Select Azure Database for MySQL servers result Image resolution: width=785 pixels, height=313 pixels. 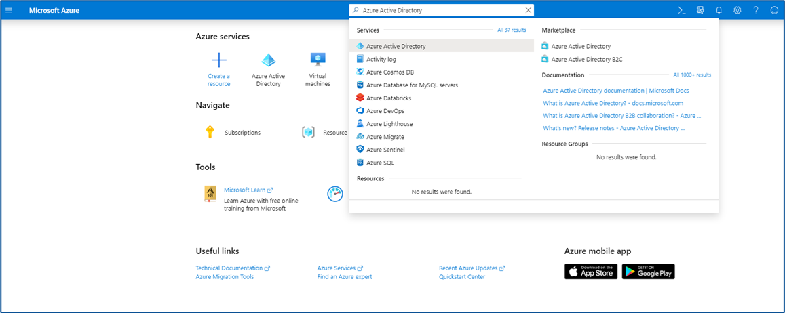[x=442, y=85]
